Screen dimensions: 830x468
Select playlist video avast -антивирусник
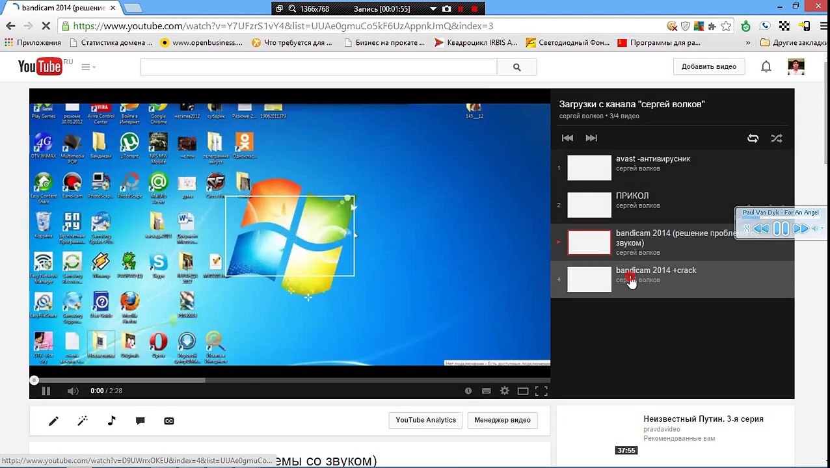[672, 168]
